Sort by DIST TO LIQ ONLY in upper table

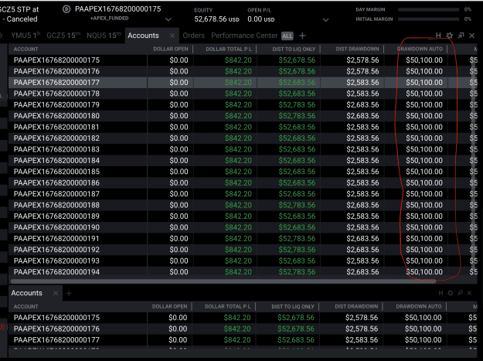tap(294, 49)
